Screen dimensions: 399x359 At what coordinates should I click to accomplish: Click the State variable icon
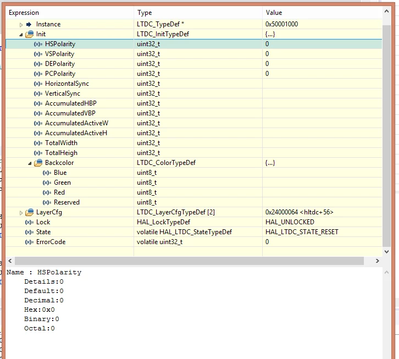coord(29,233)
